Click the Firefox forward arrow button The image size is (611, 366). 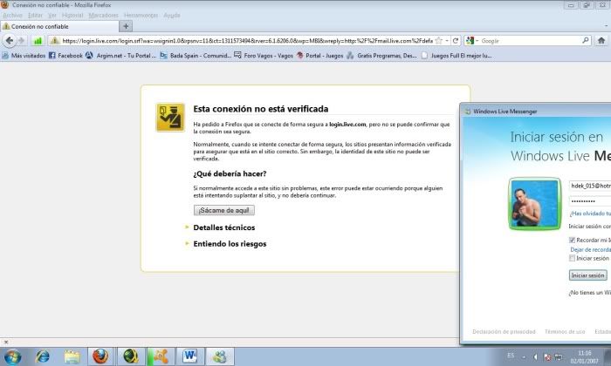tap(22, 40)
